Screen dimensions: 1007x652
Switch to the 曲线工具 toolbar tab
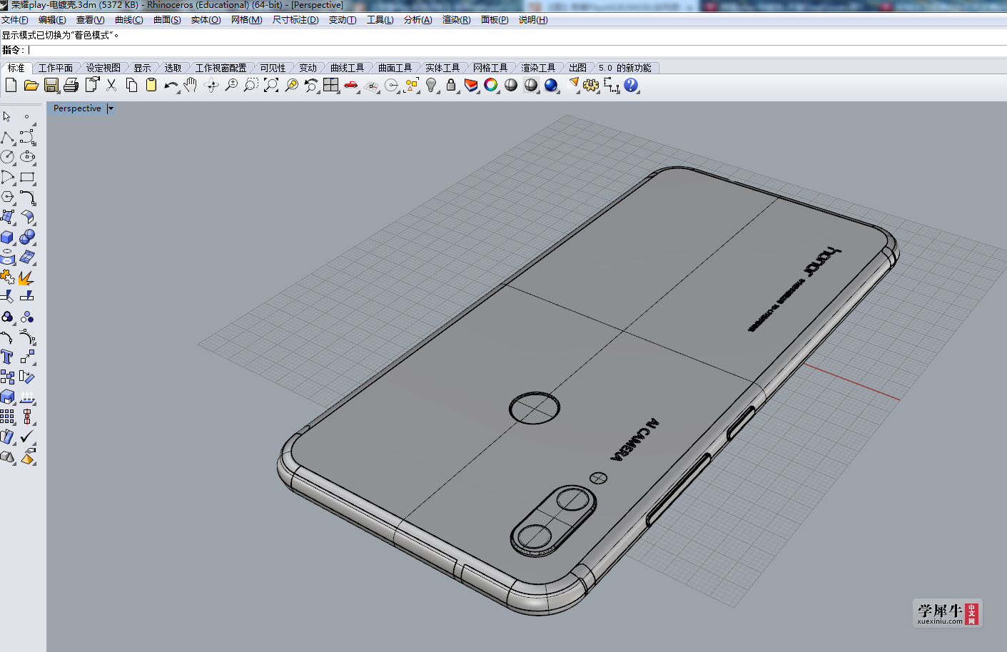tap(348, 68)
